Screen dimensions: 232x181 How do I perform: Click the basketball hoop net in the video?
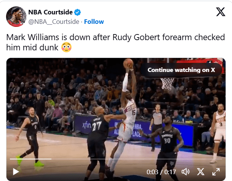[x=168, y=83]
